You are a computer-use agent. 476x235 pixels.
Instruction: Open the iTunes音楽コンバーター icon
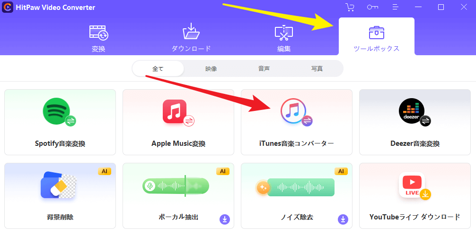(296, 112)
